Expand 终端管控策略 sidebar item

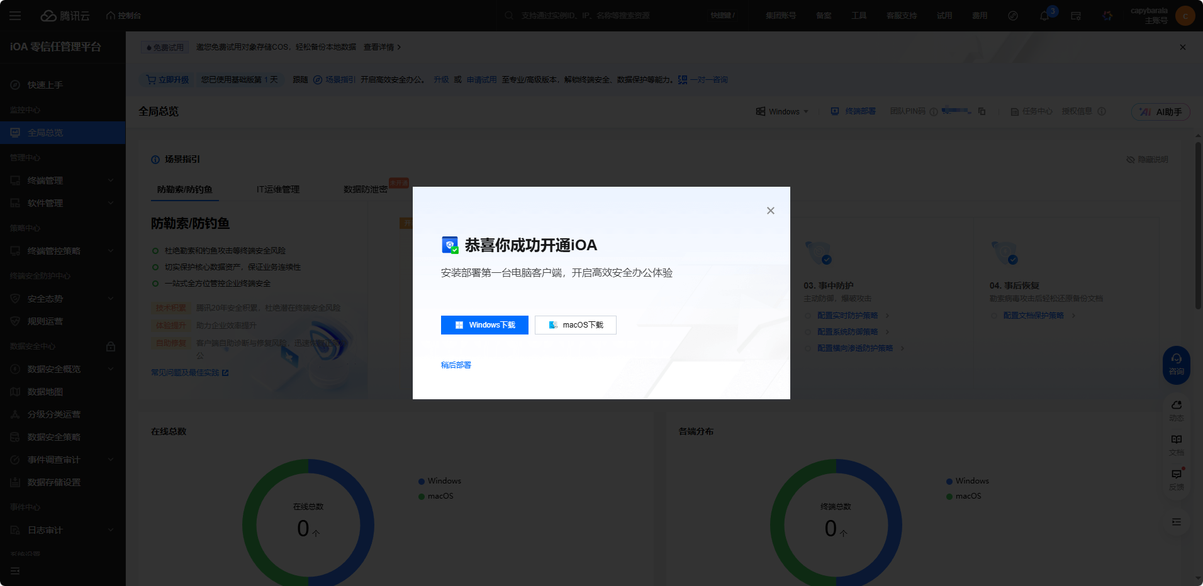pyautogui.click(x=63, y=251)
